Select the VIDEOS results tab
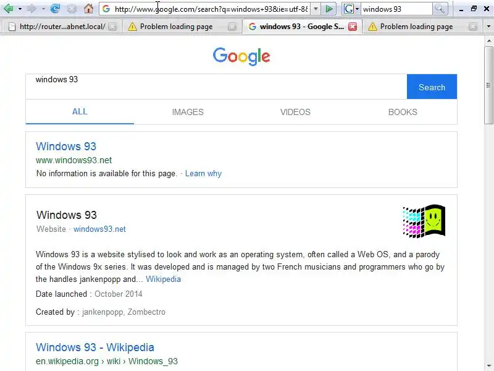This screenshot has height=371, width=494. click(295, 112)
